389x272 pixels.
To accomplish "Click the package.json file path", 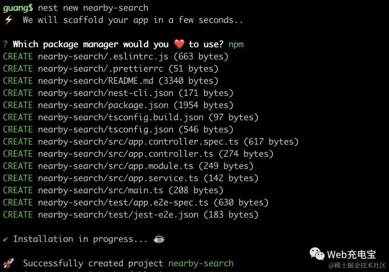I will (103, 105).
